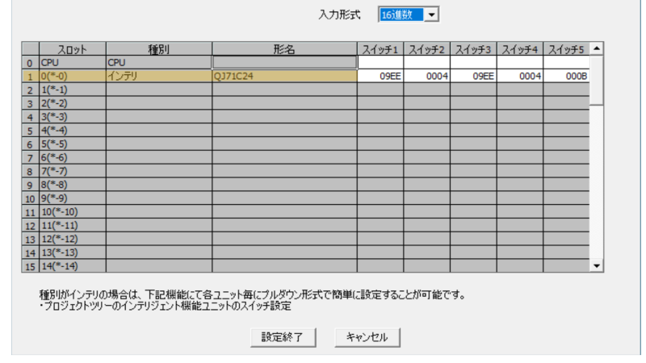The image size is (646, 363).
Task: Select the スイッチ1 cell with value 09EE
Action: [x=380, y=76]
